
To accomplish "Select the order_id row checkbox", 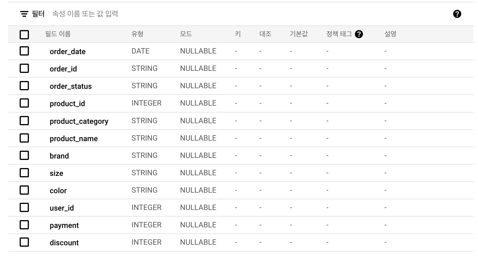I will click(24, 68).
